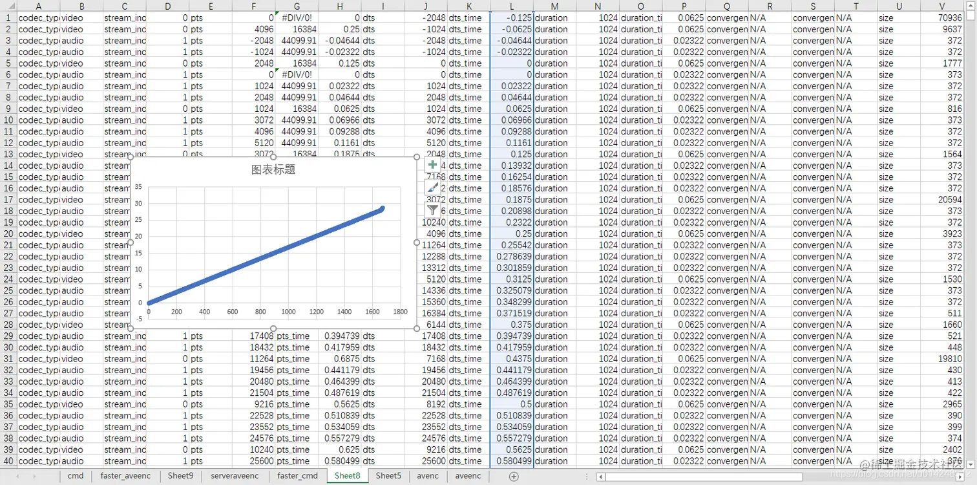Viewport: 977px width, 485px height.
Task: Open the avenc sheet tab
Action: point(428,476)
